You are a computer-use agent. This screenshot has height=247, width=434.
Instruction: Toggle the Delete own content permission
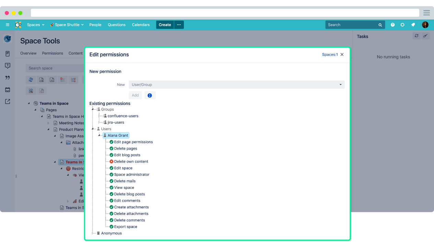click(112, 162)
